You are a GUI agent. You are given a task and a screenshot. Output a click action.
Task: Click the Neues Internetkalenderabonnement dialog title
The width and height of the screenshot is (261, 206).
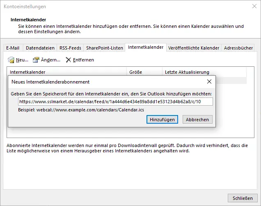(x=50, y=82)
